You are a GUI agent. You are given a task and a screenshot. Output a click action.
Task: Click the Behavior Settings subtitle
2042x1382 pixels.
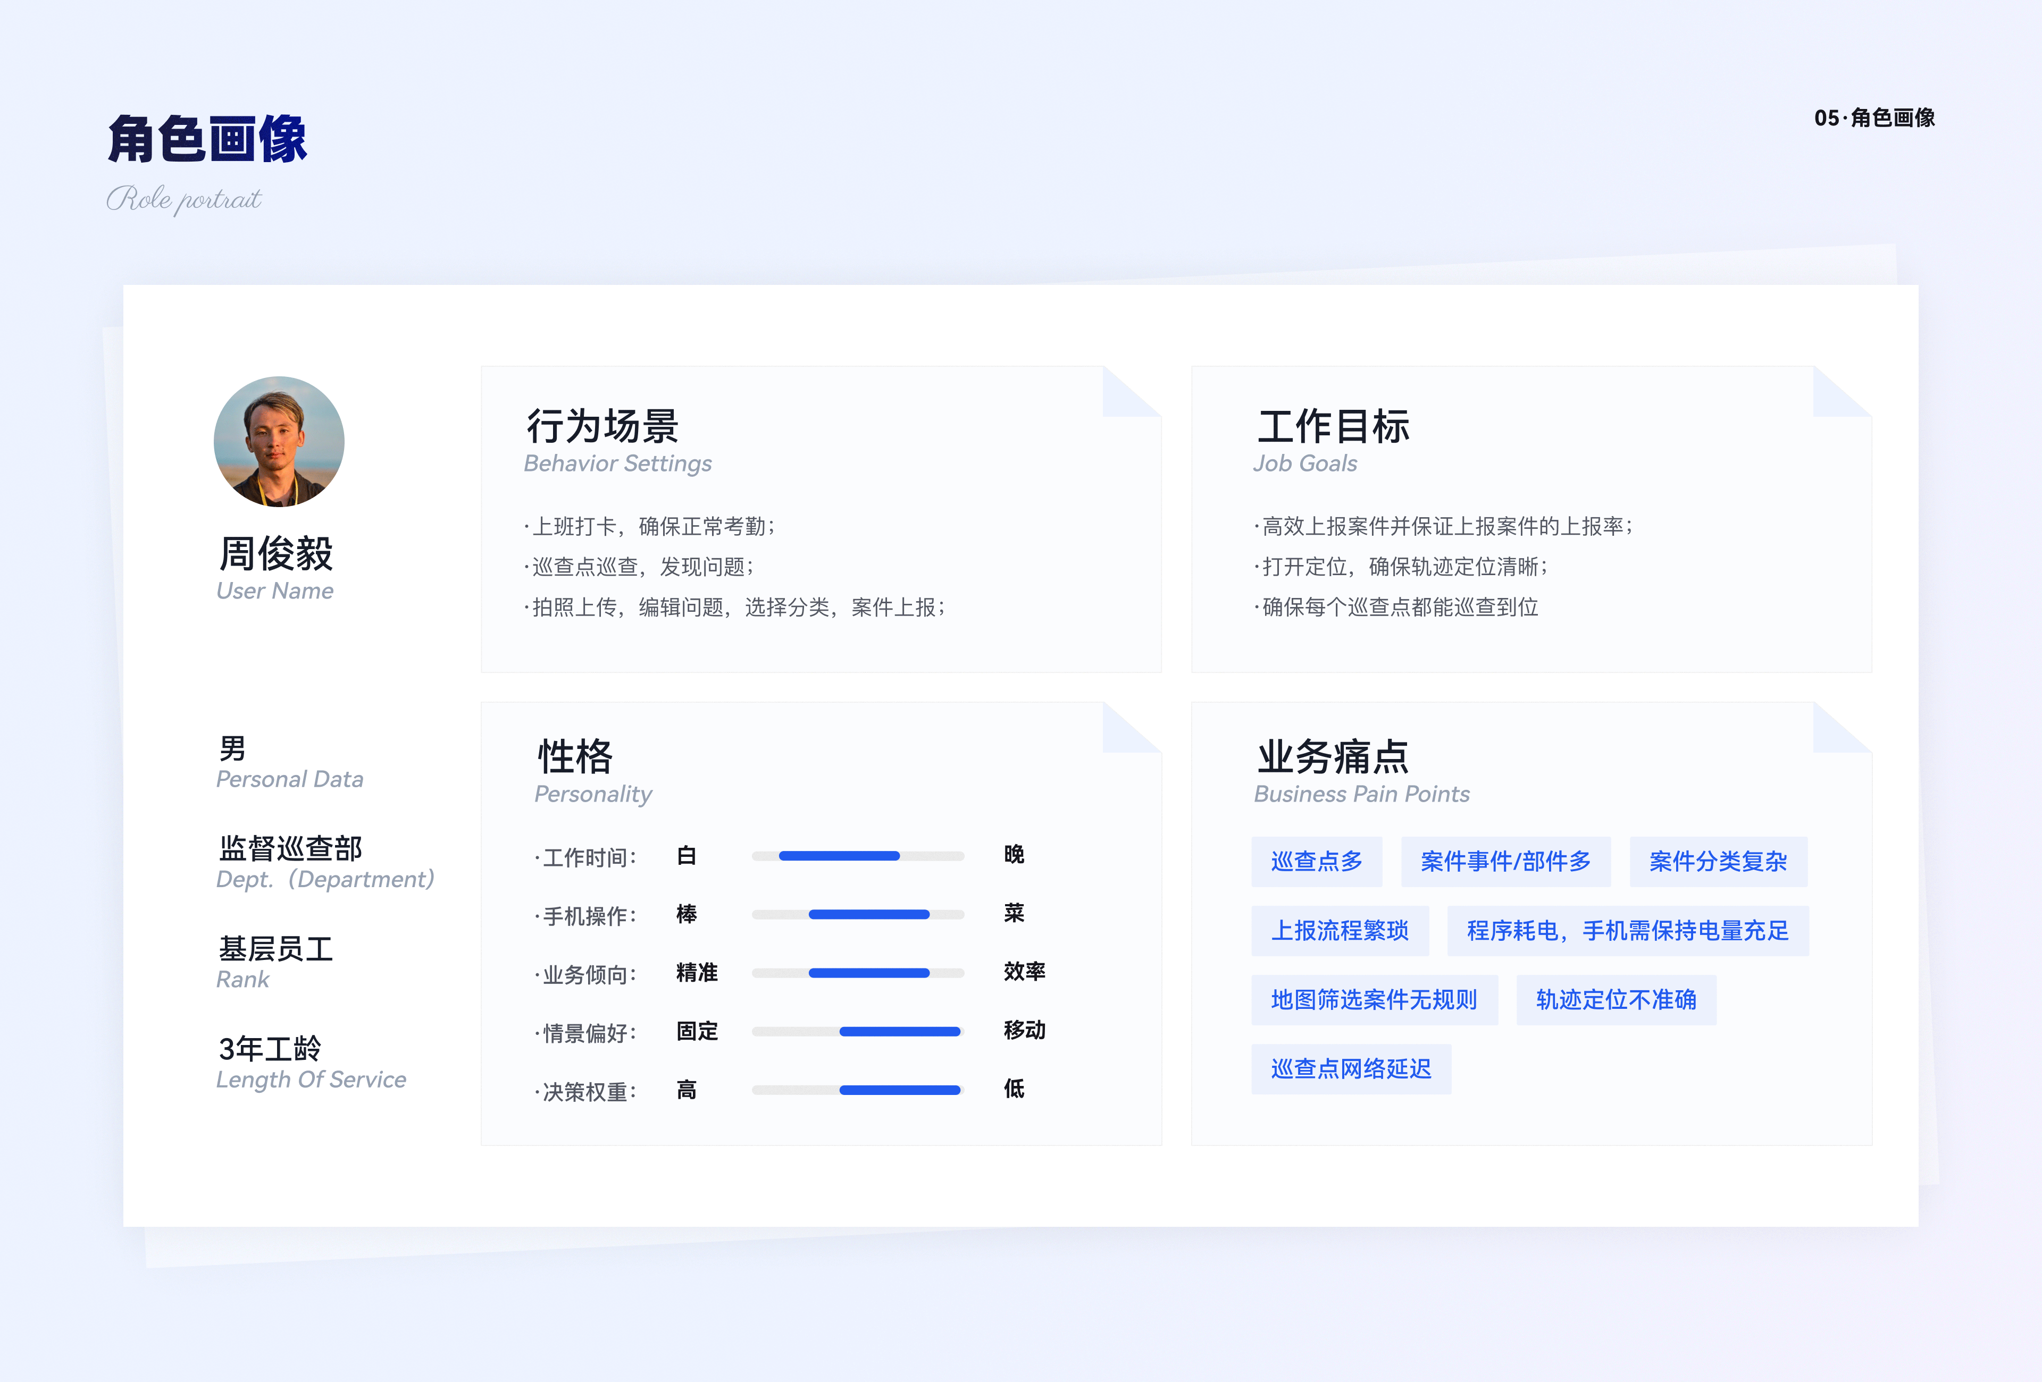point(618,464)
